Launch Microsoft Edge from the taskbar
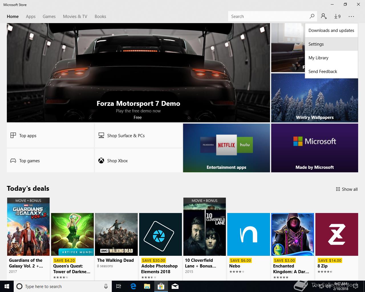 coord(133,286)
